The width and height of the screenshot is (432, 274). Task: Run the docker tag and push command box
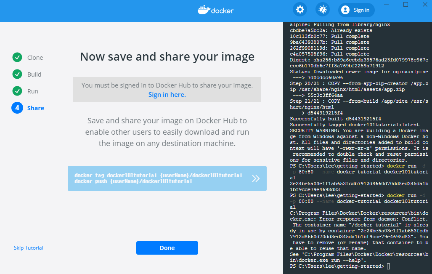(x=167, y=178)
